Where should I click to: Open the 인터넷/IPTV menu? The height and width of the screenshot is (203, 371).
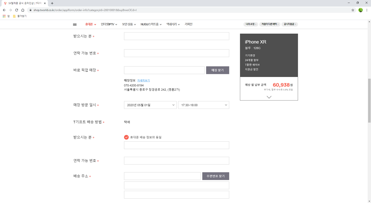(109, 24)
